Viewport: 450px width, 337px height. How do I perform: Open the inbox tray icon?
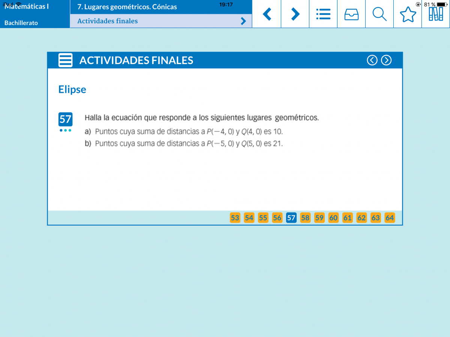tap(351, 14)
